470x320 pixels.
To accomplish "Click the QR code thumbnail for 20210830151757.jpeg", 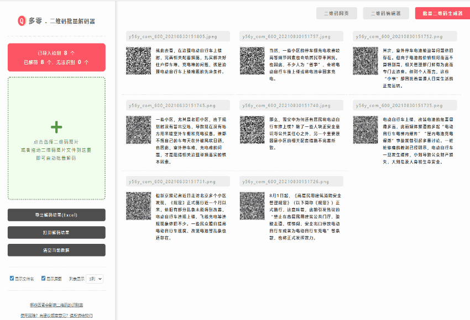I will click(252, 61).
